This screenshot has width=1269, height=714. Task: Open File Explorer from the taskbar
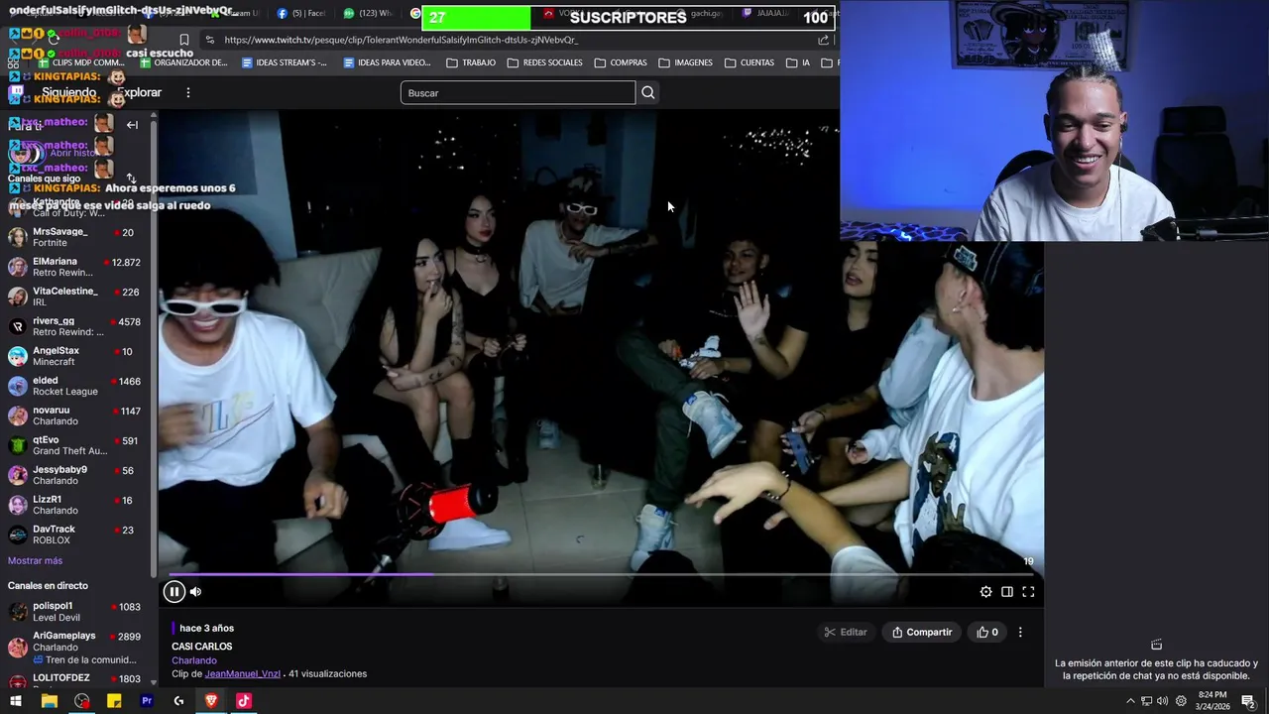point(49,701)
